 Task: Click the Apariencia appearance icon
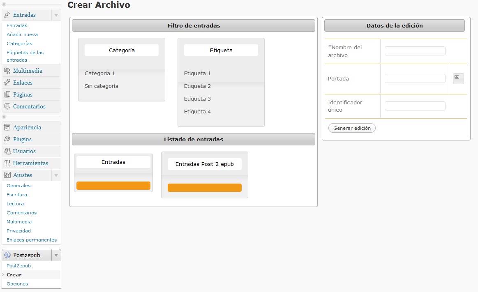pos(7,128)
